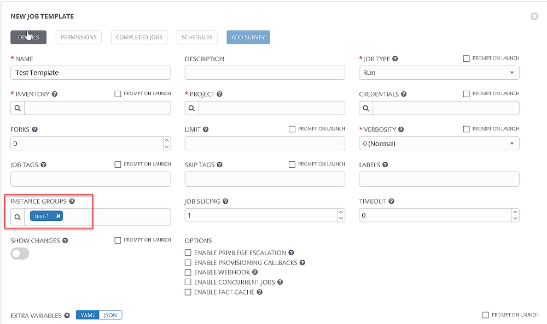Show help for the Forks field

tap(34, 129)
